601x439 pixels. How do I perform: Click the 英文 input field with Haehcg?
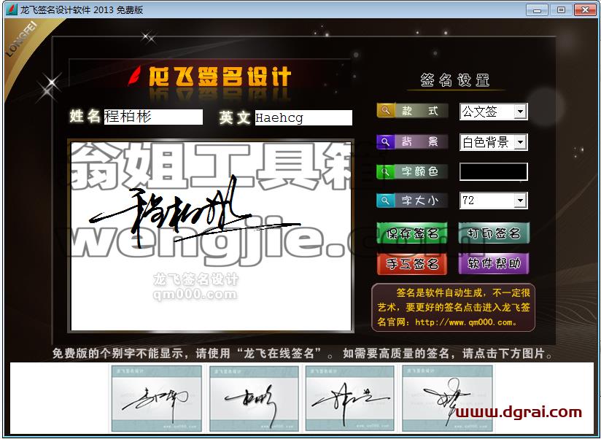[x=303, y=117]
